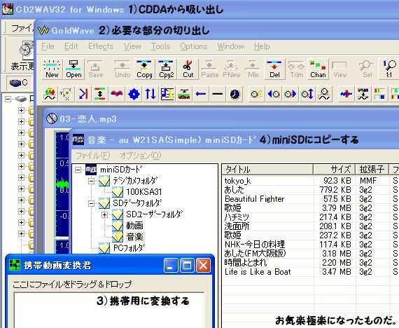
Task: Click the red-green vertical arrows effect icon
Action: coord(100,95)
